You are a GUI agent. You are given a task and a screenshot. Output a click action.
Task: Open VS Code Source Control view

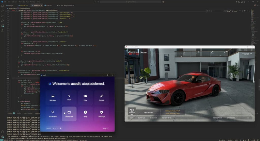(2, 16)
